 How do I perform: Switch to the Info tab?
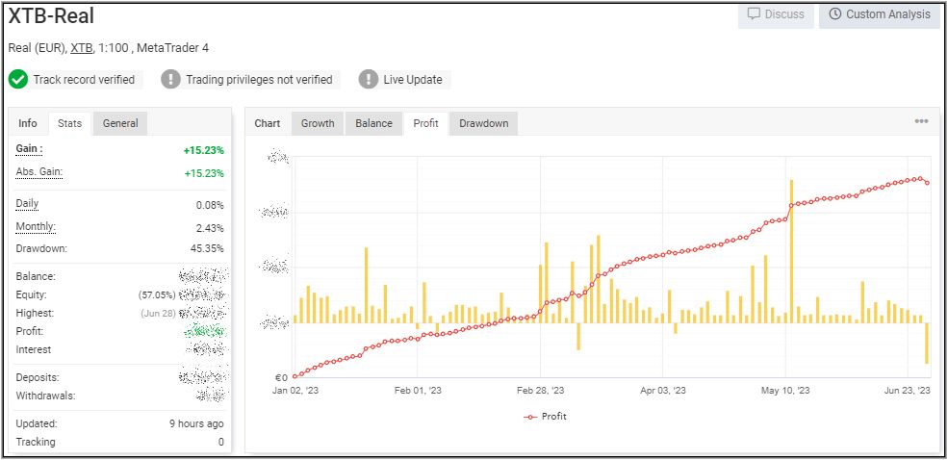(28, 123)
